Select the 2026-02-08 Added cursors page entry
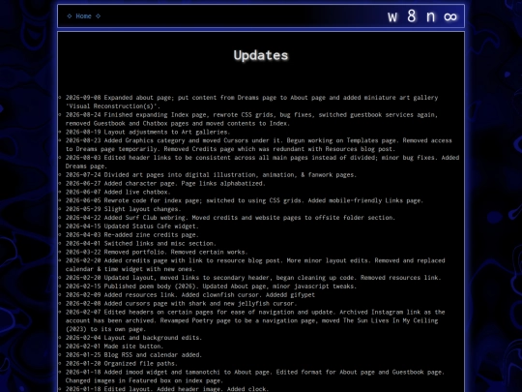This screenshot has width=522, height=392. click(180, 303)
